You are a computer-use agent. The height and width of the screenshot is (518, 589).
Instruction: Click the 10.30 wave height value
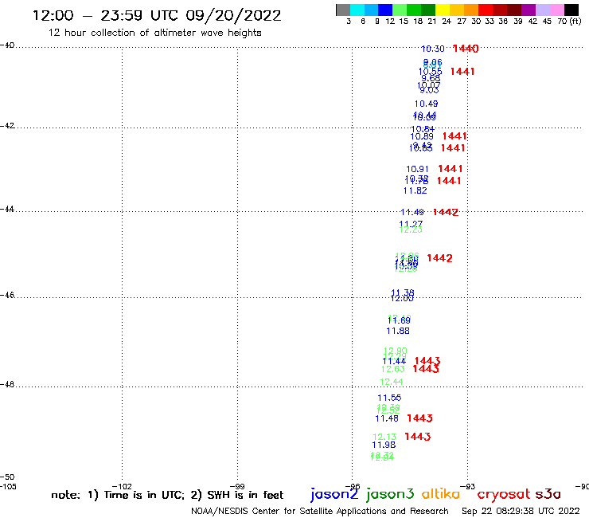(433, 49)
